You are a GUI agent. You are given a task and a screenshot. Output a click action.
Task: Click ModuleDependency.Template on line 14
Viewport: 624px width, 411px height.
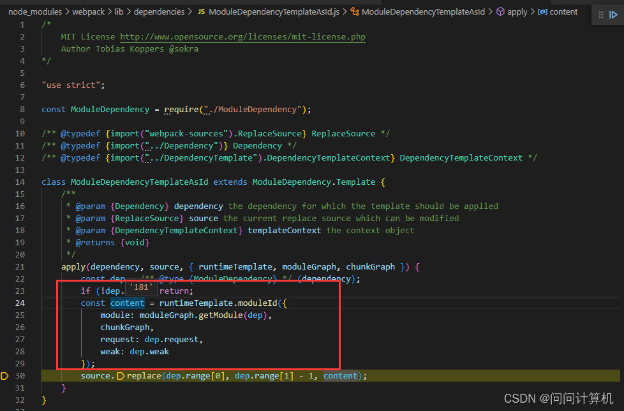pos(313,182)
